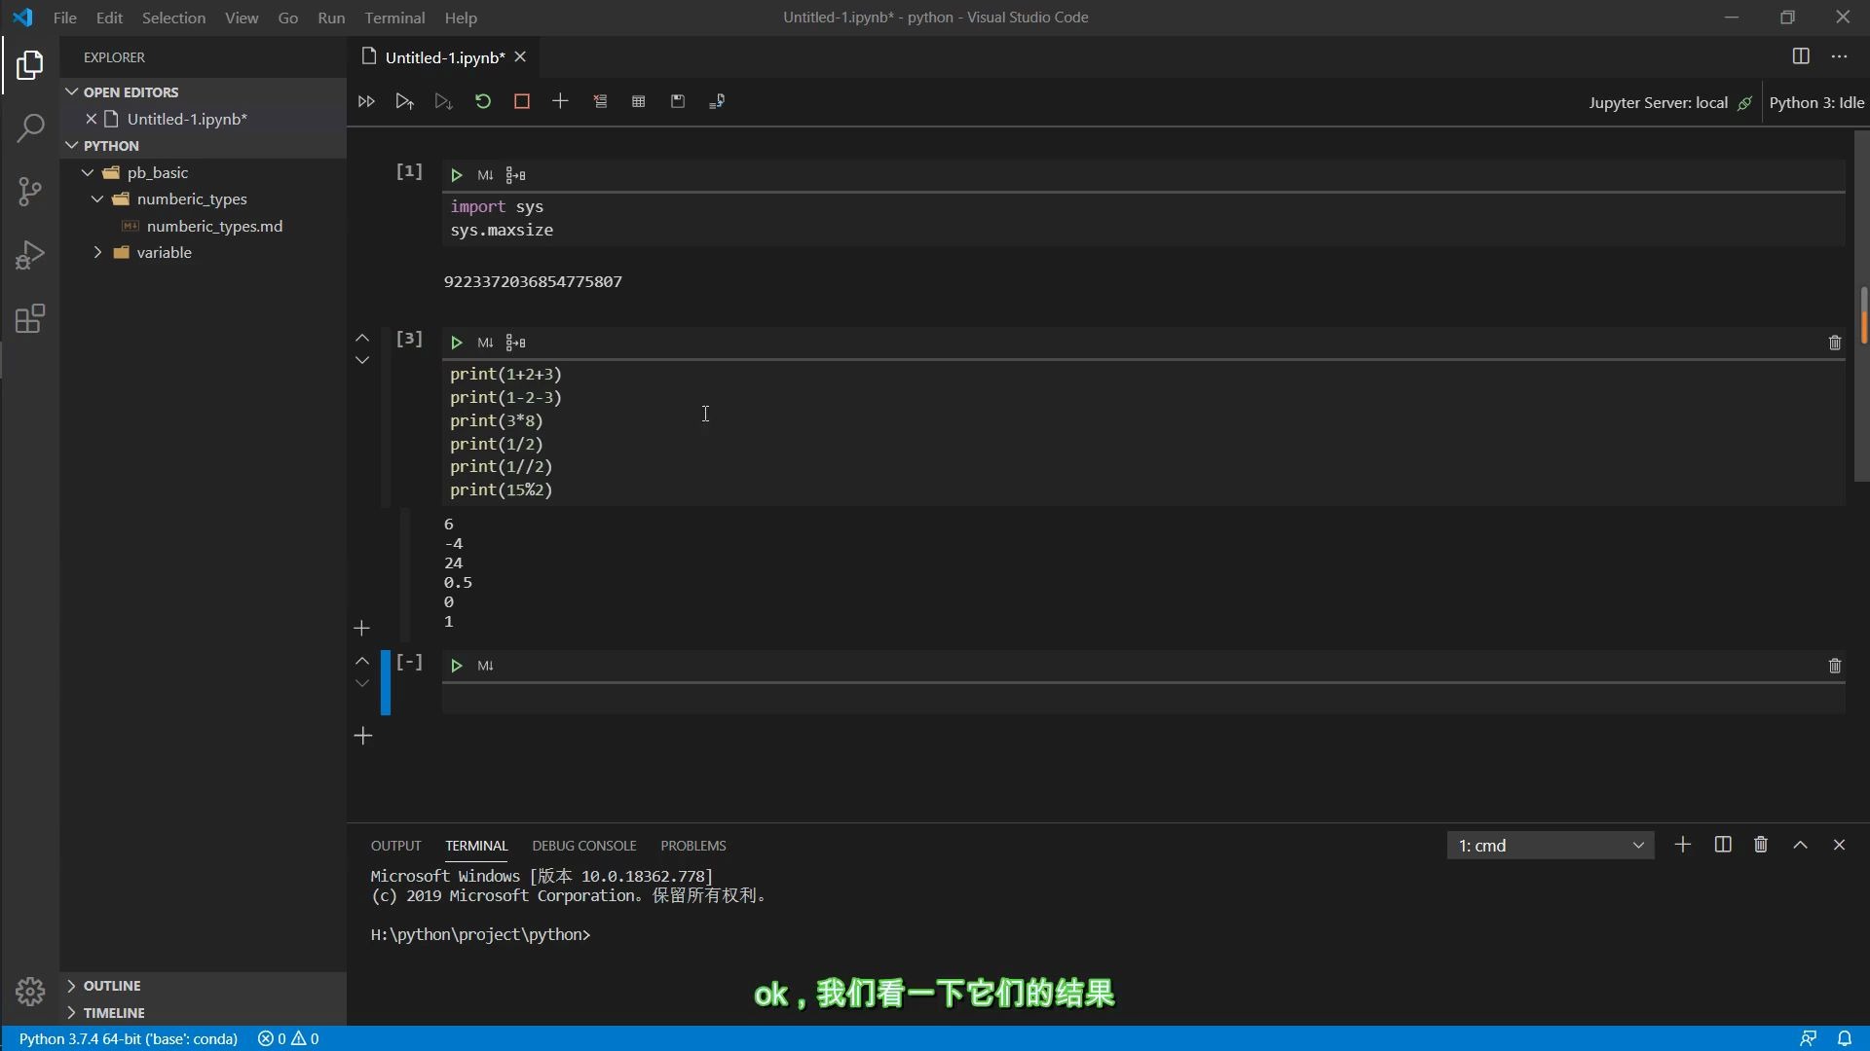Switch to the PROBLEMS tab
The width and height of the screenshot is (1870, 1051).
click(x=692, y=846)
